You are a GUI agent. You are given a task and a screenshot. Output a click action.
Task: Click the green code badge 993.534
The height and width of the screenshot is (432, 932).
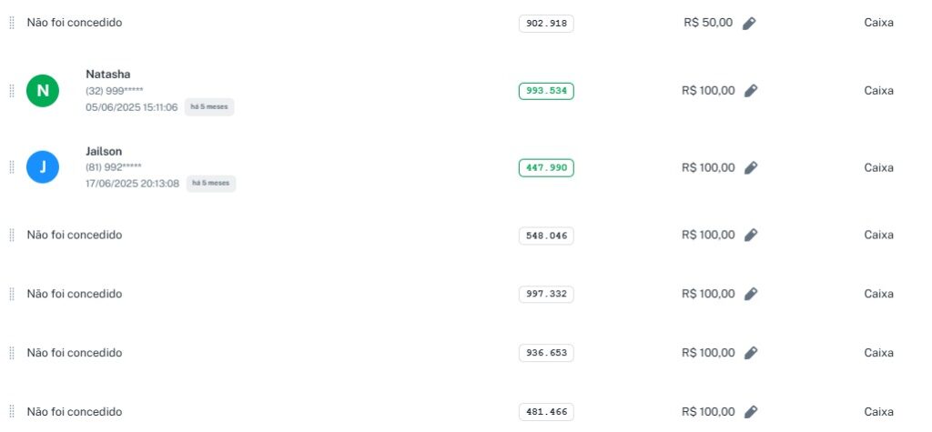coord(546,91)
